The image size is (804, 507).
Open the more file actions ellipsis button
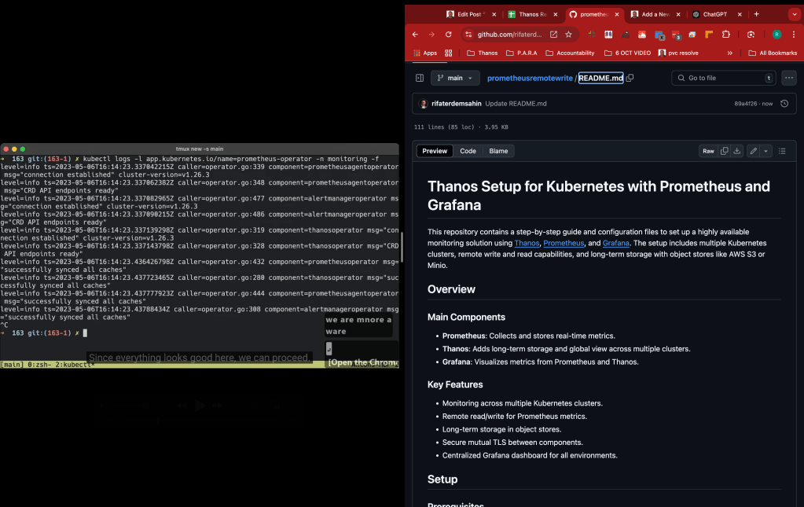click(788, 78)
